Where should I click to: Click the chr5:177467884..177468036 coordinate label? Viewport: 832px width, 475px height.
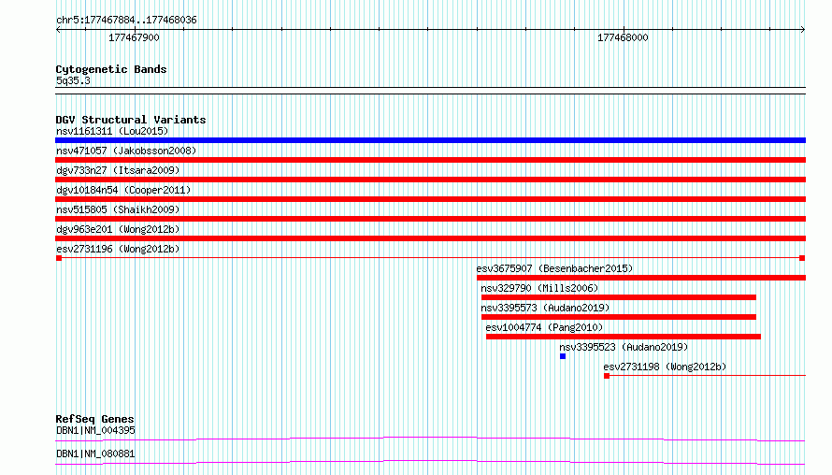click(126, 20)
